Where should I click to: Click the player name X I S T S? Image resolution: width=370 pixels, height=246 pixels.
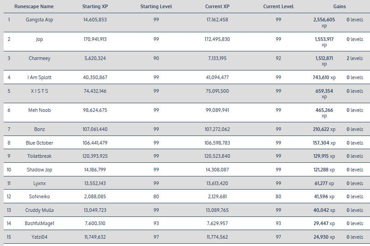pyautogui.click(x=40, y=91)
